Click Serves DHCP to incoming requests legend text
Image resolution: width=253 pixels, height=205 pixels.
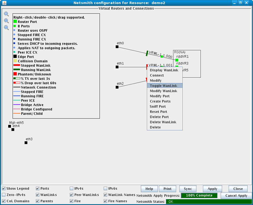48,43
